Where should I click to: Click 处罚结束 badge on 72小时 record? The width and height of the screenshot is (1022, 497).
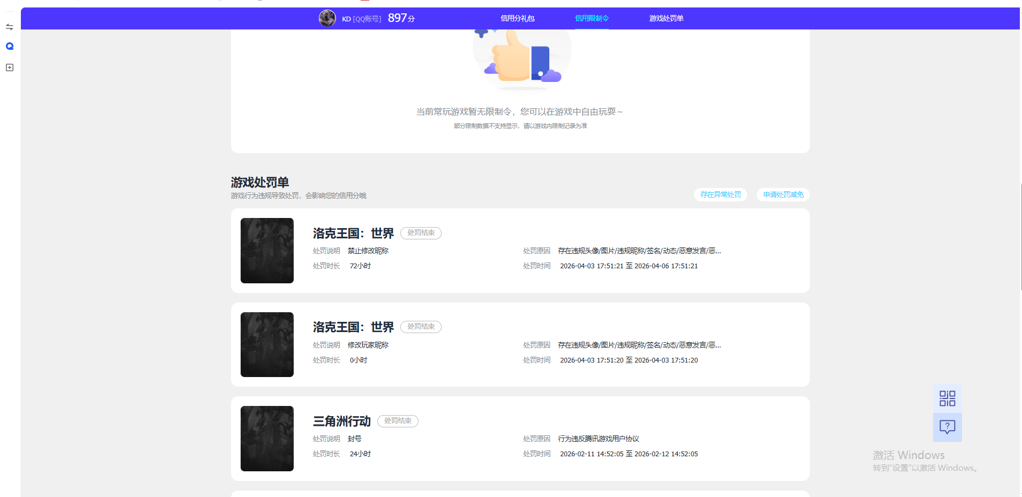click(x=421, y=233)
